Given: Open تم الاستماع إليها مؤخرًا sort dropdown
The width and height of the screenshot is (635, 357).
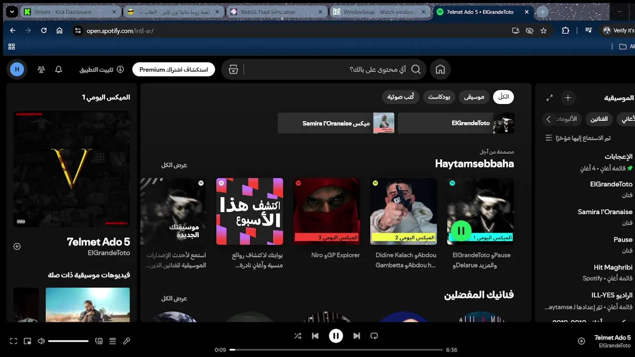Looking at the screenshot, I should point(578,138).
